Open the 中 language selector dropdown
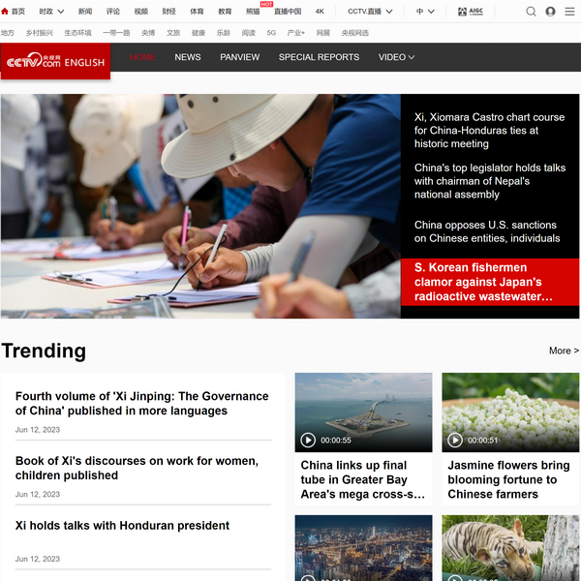 [425, 12]
